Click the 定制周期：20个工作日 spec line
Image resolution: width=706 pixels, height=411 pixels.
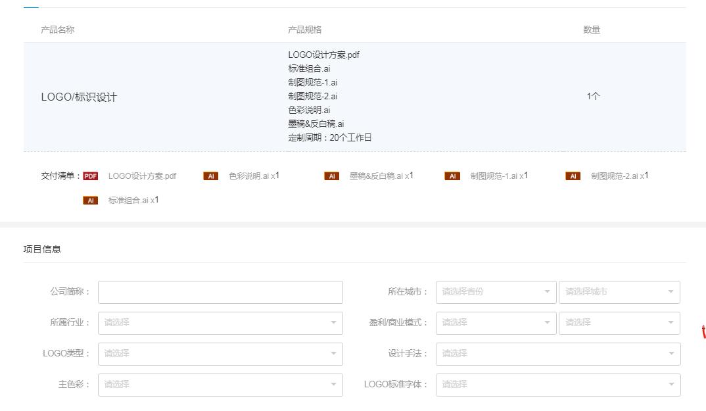[x=329, y=137]
